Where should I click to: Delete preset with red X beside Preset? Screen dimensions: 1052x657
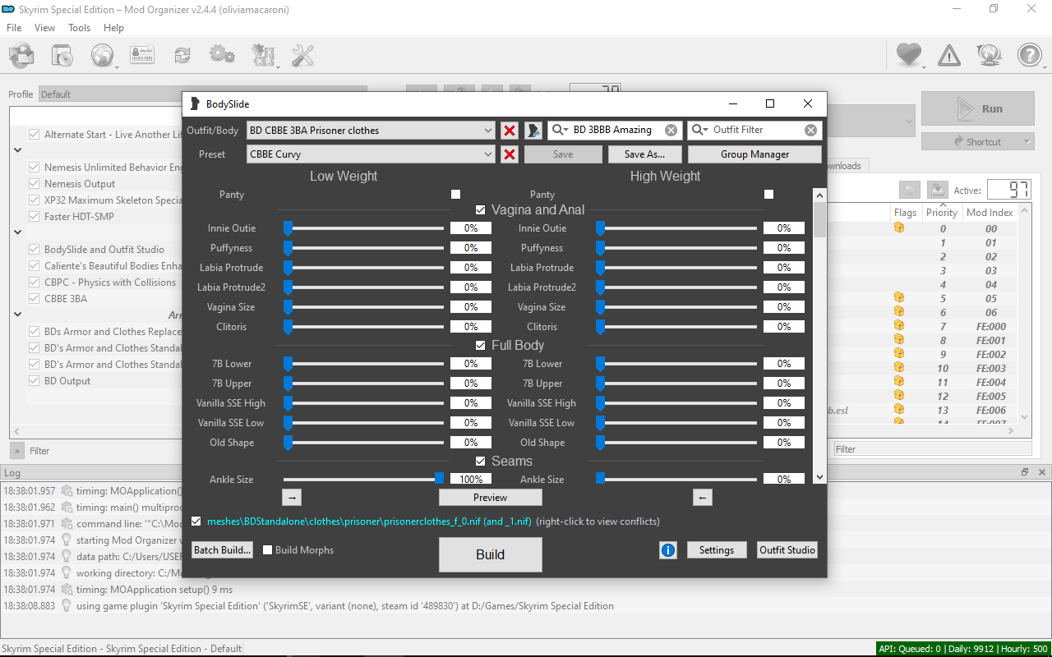coord(510,154)
